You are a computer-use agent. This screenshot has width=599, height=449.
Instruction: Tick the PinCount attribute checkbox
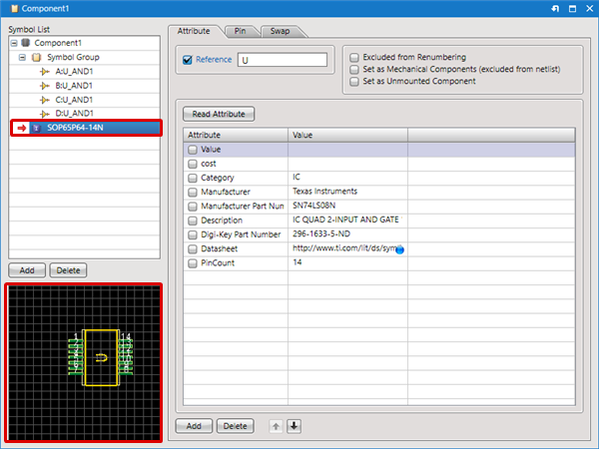coord(193,263)
